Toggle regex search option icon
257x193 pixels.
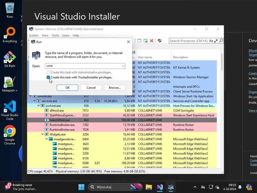tap(216, 41)
